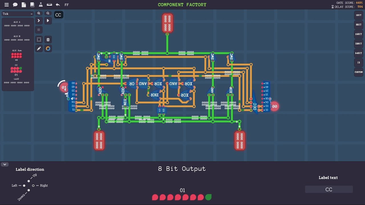Click the trash delete icon

pyautogui.click(x=48, y=40)
